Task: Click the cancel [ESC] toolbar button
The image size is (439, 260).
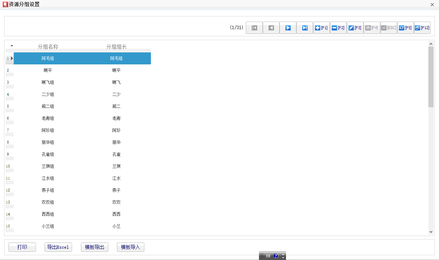Action: coord(389,28)
